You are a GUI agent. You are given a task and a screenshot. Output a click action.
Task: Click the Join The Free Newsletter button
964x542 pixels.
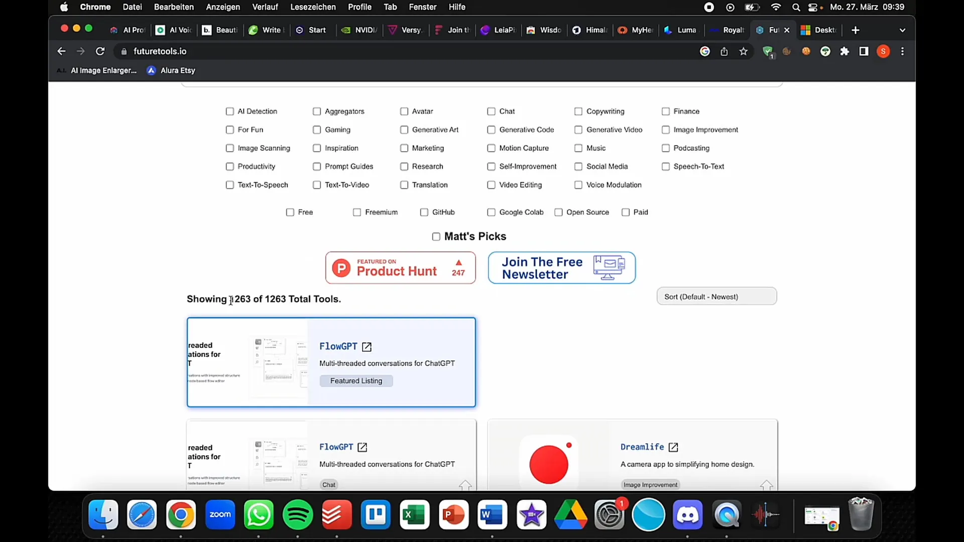[x=562, y=267]
